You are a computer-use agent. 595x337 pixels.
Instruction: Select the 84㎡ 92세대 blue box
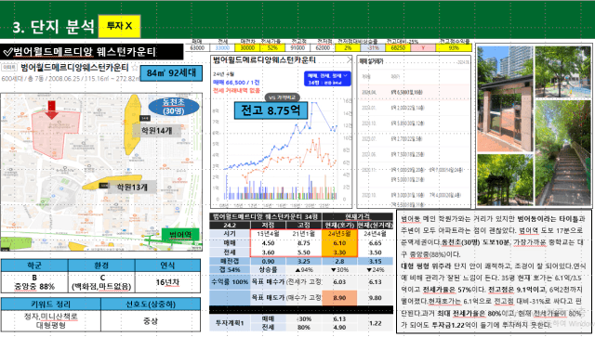171,72
